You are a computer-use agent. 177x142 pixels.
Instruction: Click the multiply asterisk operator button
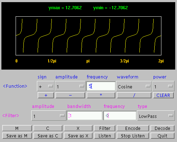pos(101,95)
